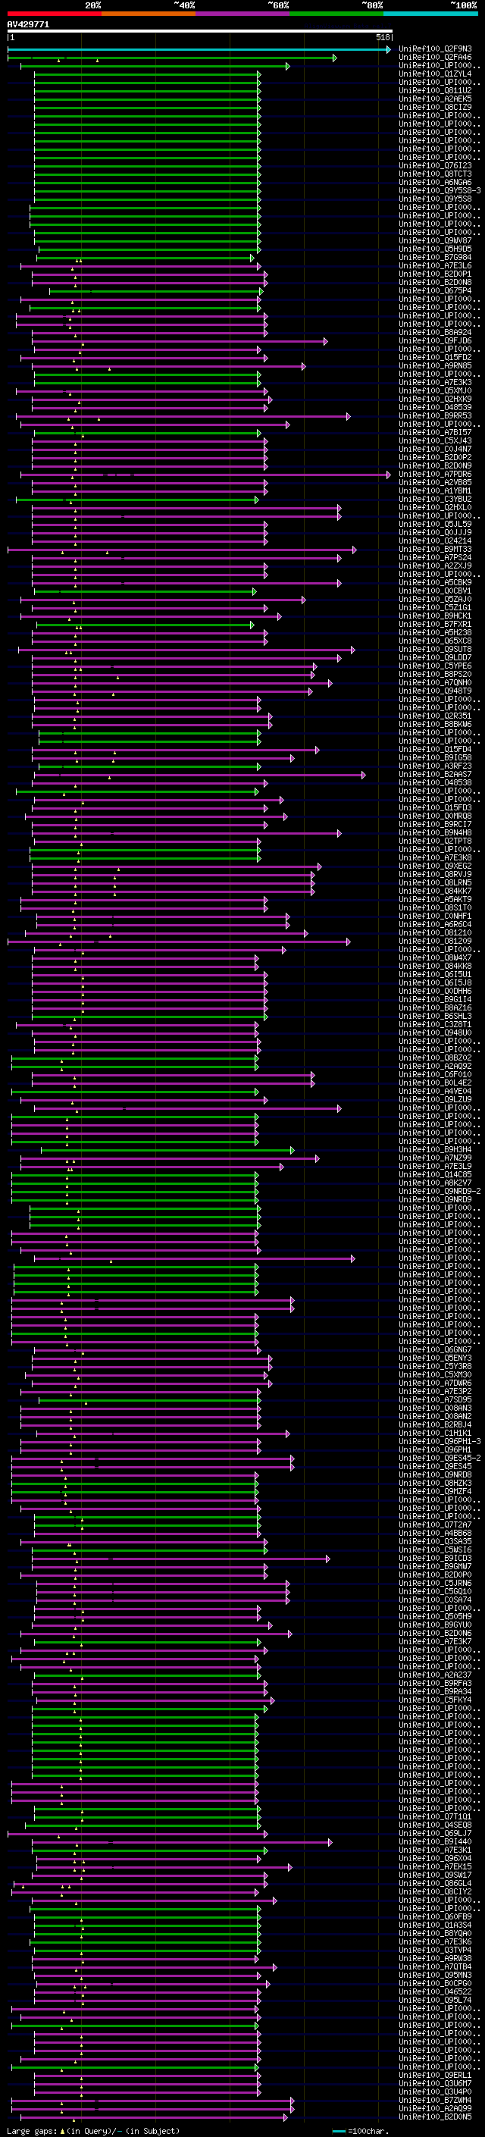Select the UniRef100_B7G984 label

pos(435,258)
